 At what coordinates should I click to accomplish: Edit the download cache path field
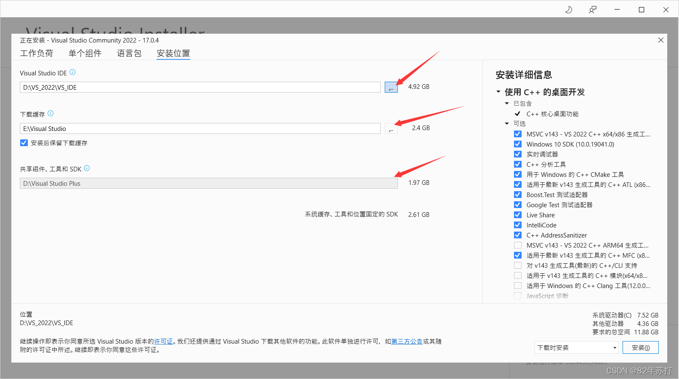point(200,128)
